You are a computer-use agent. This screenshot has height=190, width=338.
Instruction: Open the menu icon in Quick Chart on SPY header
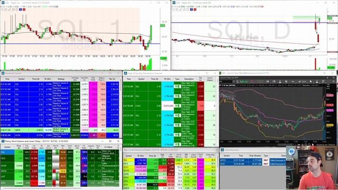(333, 78)
